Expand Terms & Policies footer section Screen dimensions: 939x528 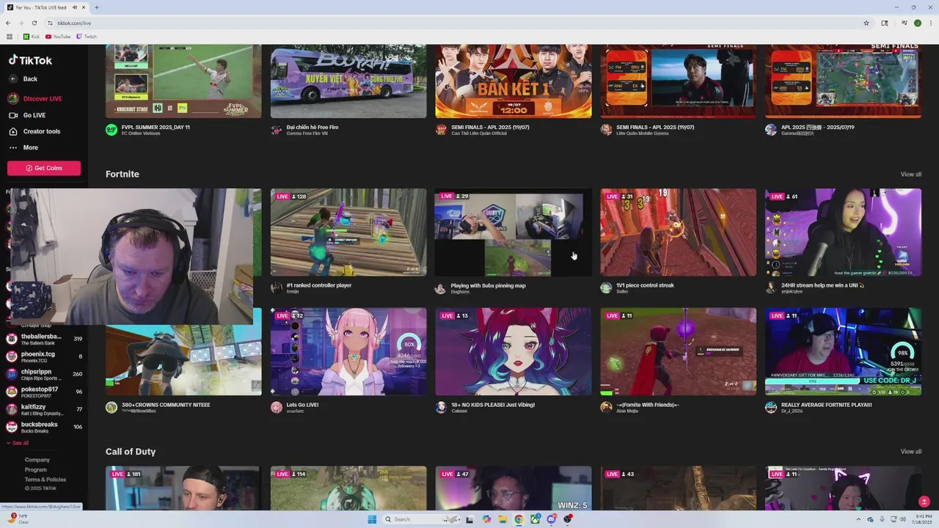45,479
